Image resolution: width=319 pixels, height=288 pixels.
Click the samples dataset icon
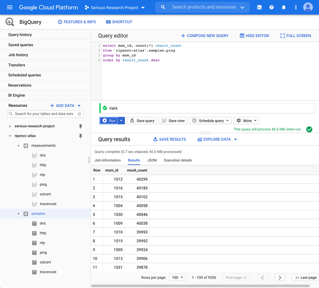click(26, 214)
